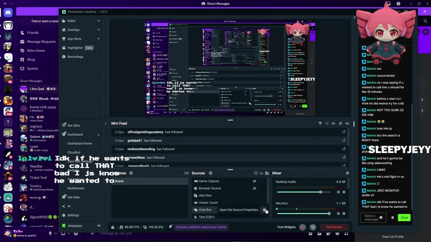Screen dimensions: 431x242
Task: Open performance stats bar chart icon
Action: 113,227
